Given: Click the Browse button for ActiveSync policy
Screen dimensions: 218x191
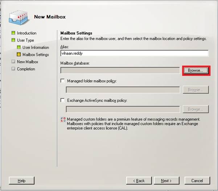Looking at the screenshot, I should tap(196, 109).
